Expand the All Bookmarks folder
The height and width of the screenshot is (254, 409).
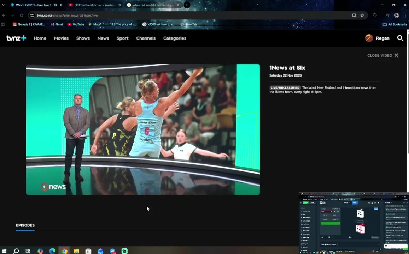click(x=395, y=24)
